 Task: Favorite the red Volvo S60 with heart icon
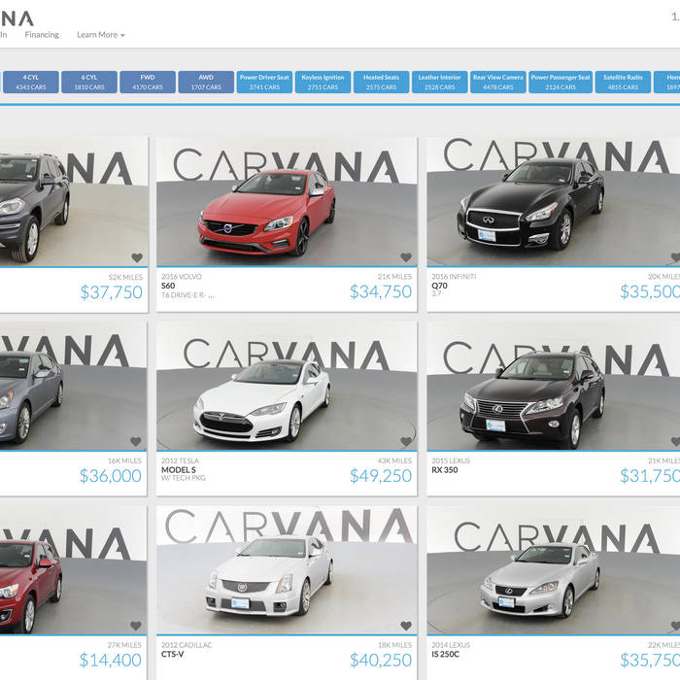[x=406, y=258]
